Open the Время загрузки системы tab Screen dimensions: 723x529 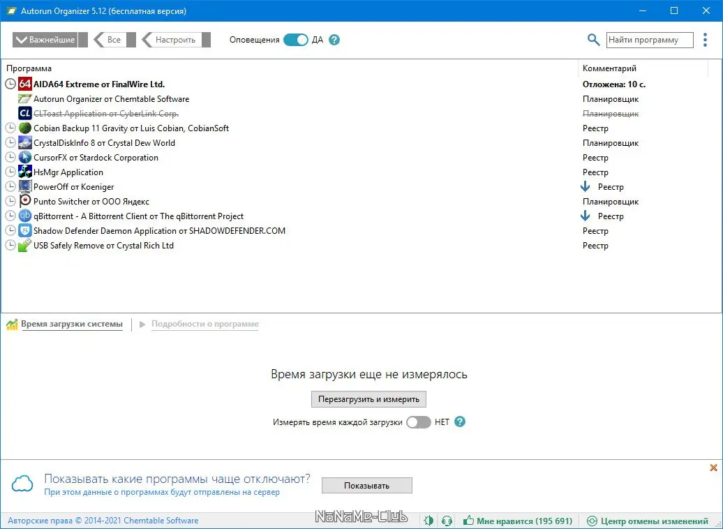[x=72, y=325]
